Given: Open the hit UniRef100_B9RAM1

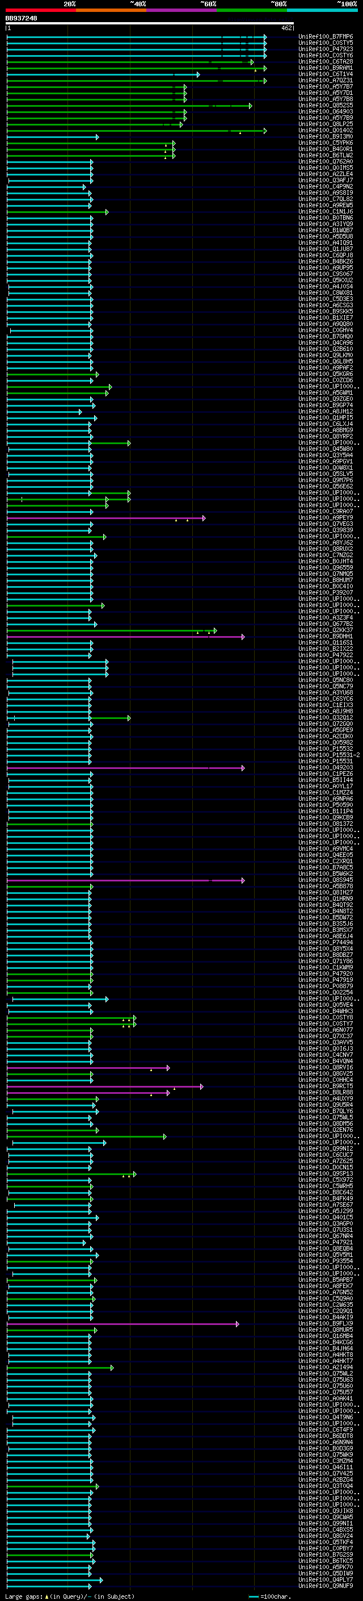Looking at the screenshot, I should [x=326, y=68].
